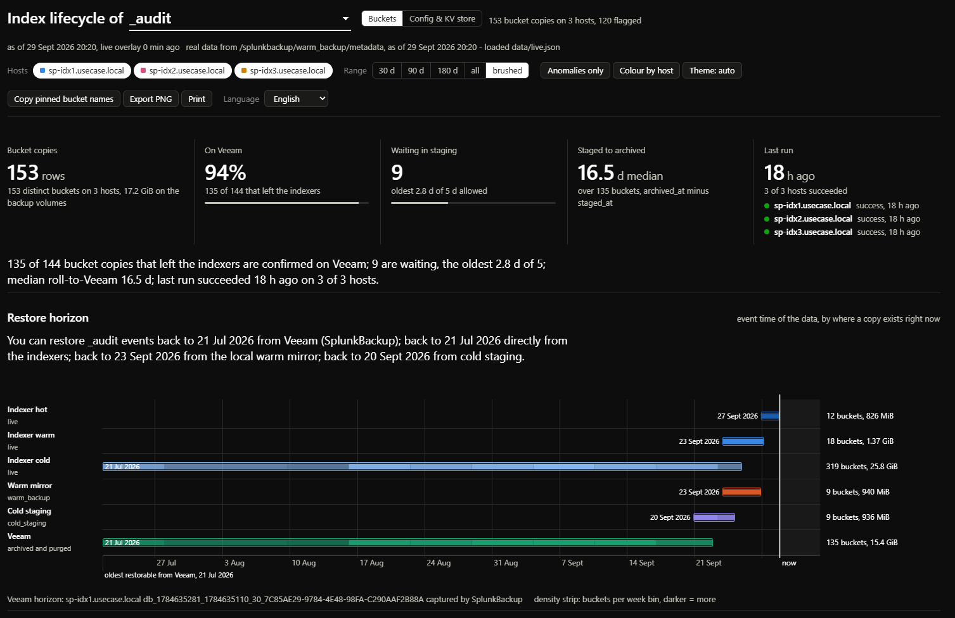Open the Language dropdown set to English
The width and height of the screenshot is (955, 618).
coord(296,99)
